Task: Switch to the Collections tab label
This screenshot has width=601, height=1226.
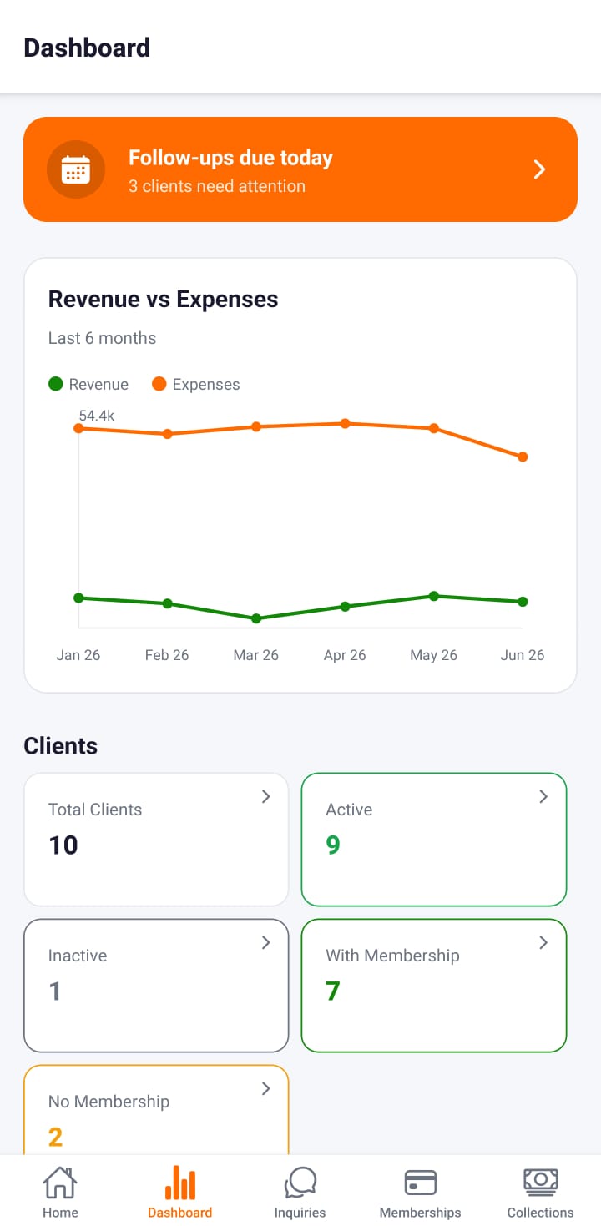Action: (x=541, y=1213)
